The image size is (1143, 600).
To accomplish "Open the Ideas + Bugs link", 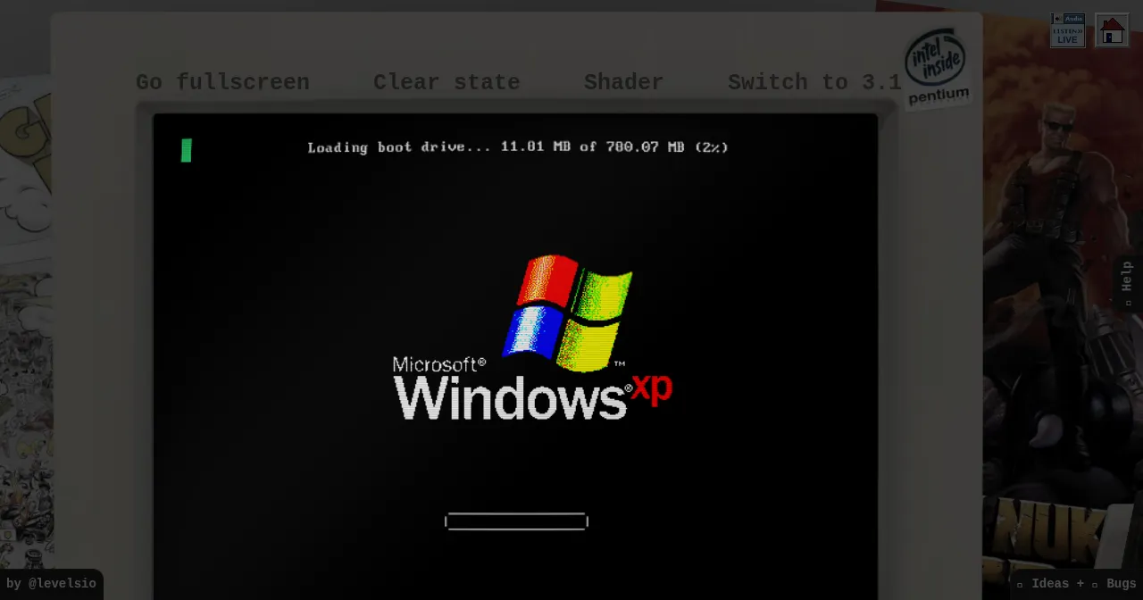I will [x=1076, y=584].
